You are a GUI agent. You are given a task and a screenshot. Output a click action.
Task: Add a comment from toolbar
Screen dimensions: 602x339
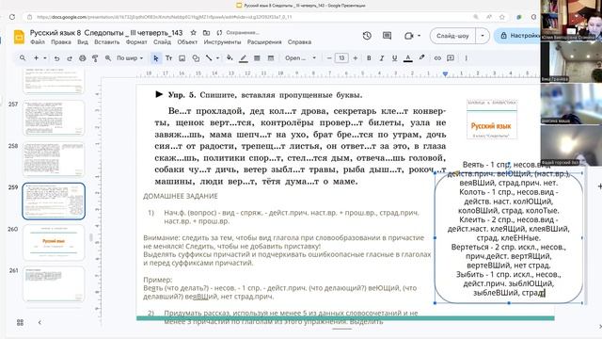click(x=451, y=58)
